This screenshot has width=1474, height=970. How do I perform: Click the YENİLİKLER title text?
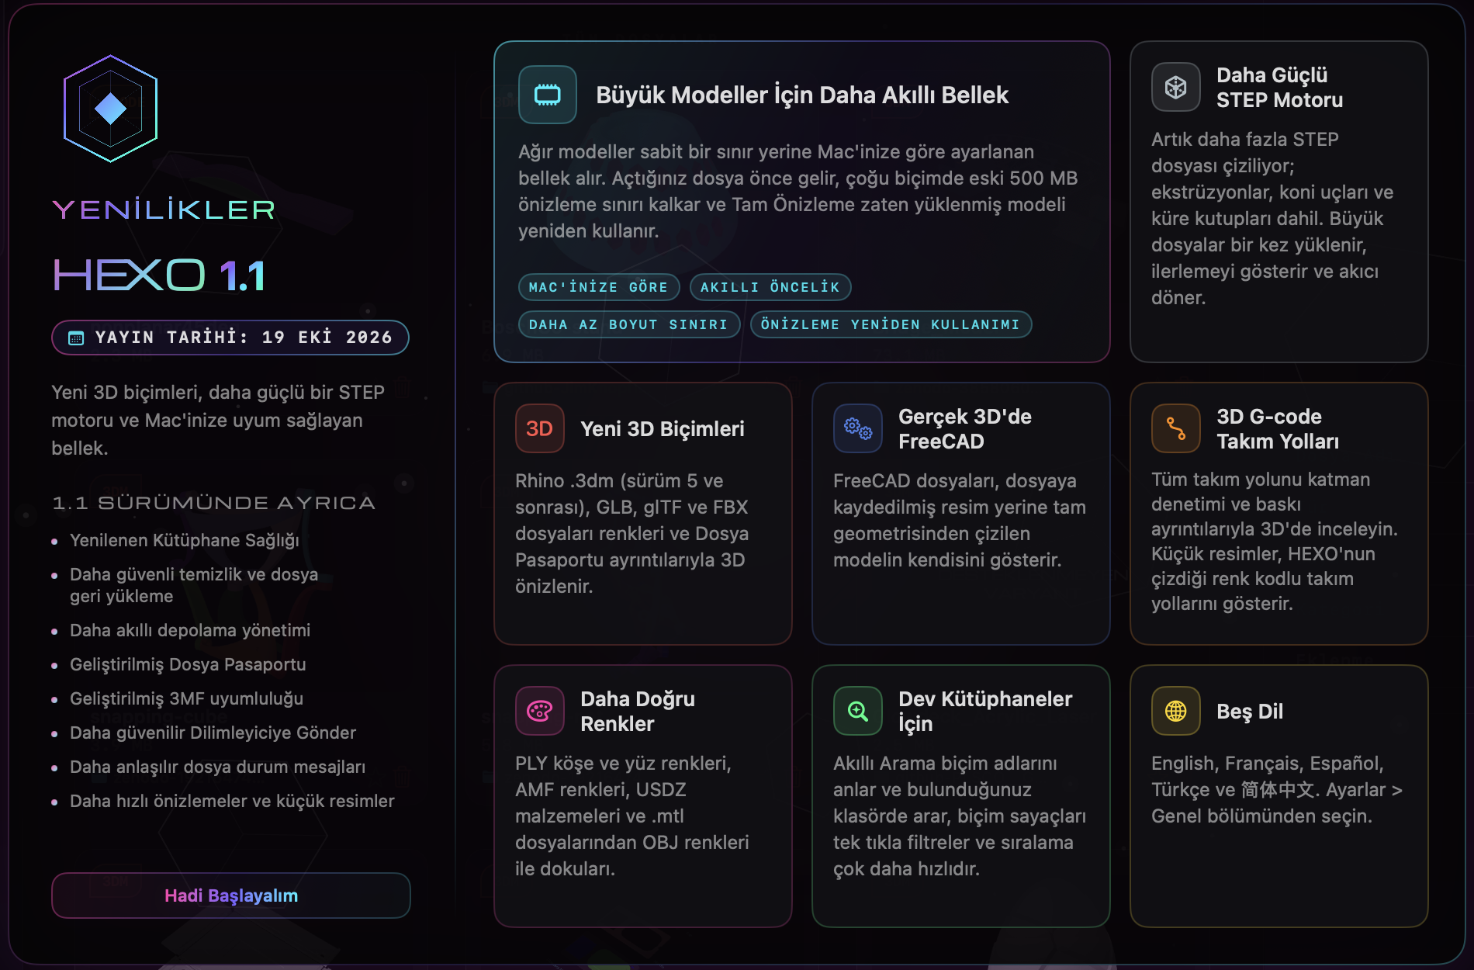click(x=164, y=210)
